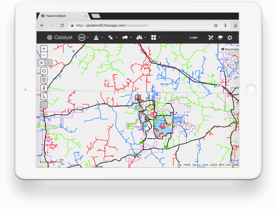Open the weather cloud icon
The image size is (277, 209).
point(220,37)
